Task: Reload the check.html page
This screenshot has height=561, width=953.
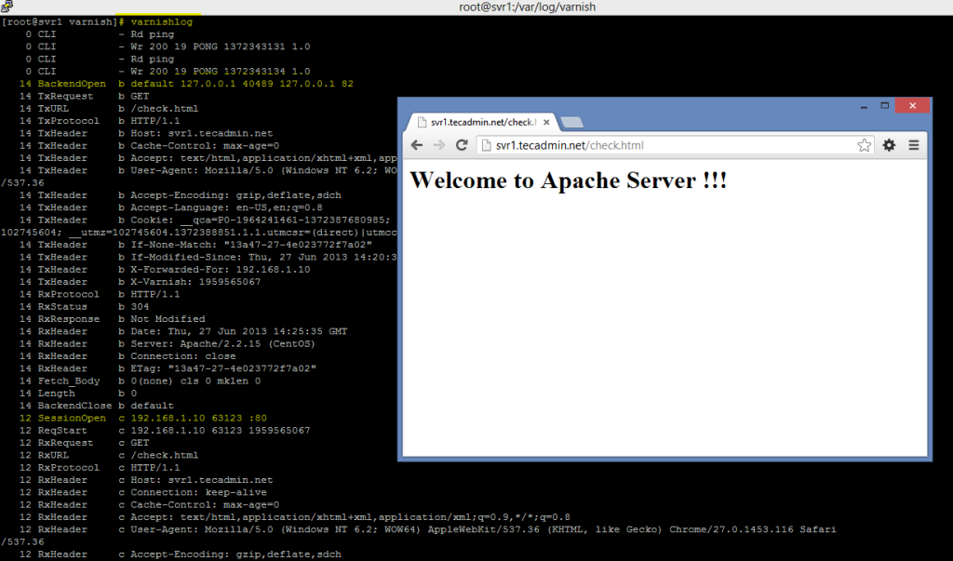Action: pyautogui.click(x=463, y=145)
